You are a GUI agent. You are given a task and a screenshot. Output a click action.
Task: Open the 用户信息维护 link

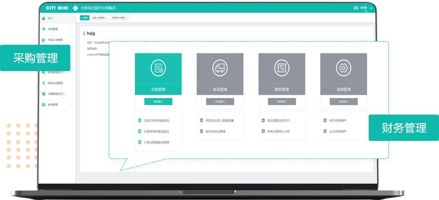337,121
